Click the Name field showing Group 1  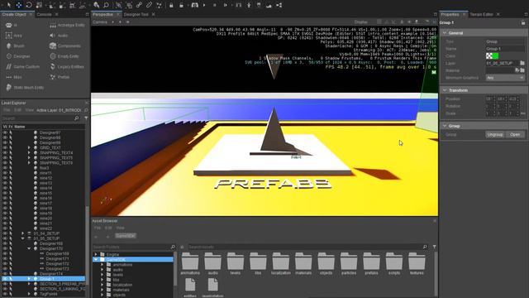point(505,49)
